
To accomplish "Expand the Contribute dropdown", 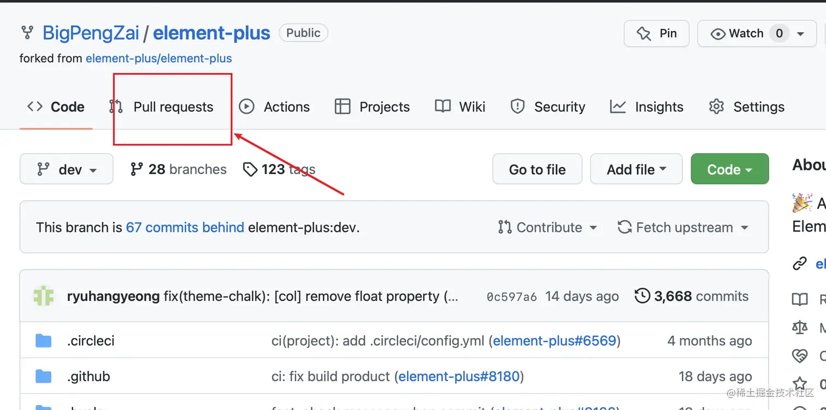I will (x=547, y=228).
